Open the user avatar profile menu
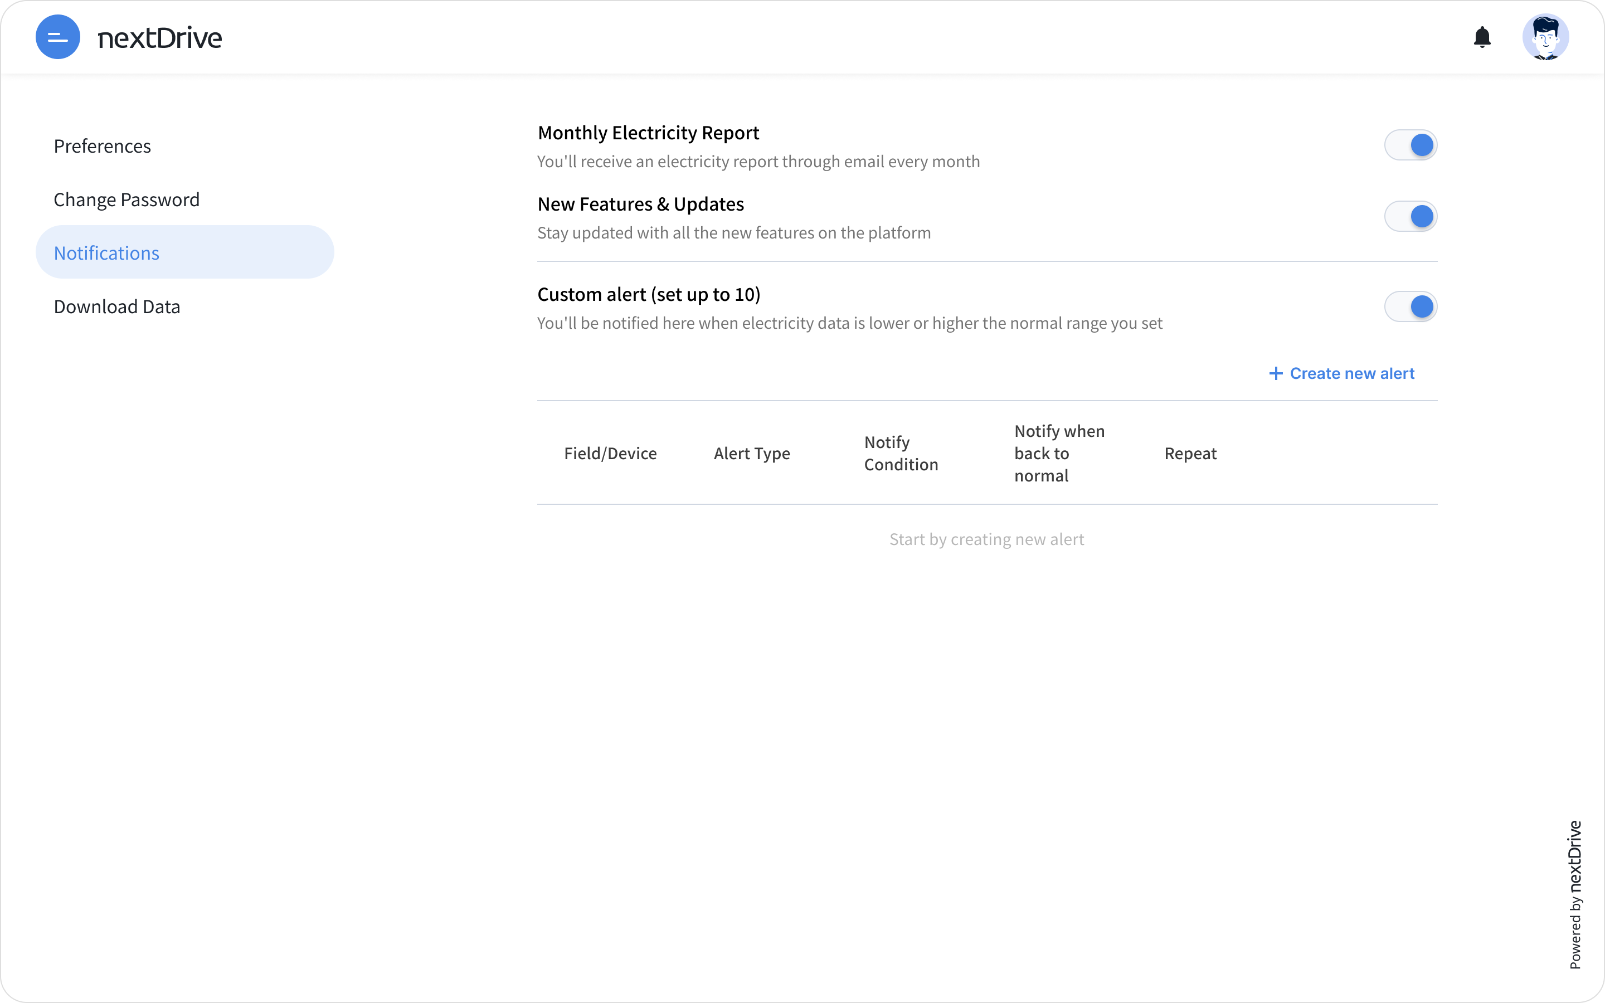The width and height of the screenshot is (1605, 1003). coord(1545,37)
